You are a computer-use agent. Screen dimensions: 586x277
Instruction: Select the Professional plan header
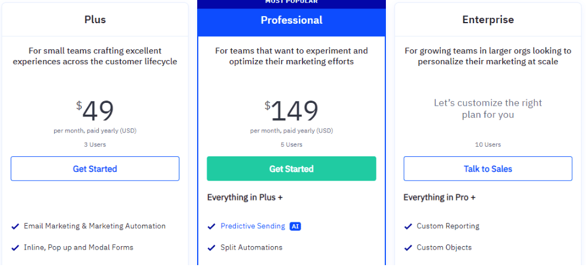[291, 20]
